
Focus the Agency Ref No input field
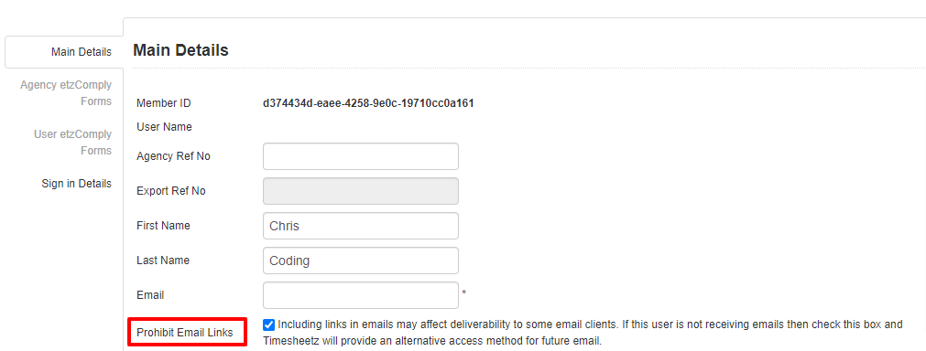pyautogui.click(x=361, y=156)
